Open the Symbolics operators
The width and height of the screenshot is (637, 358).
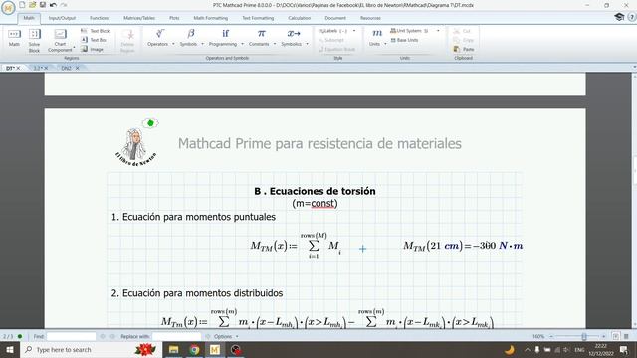294,38
